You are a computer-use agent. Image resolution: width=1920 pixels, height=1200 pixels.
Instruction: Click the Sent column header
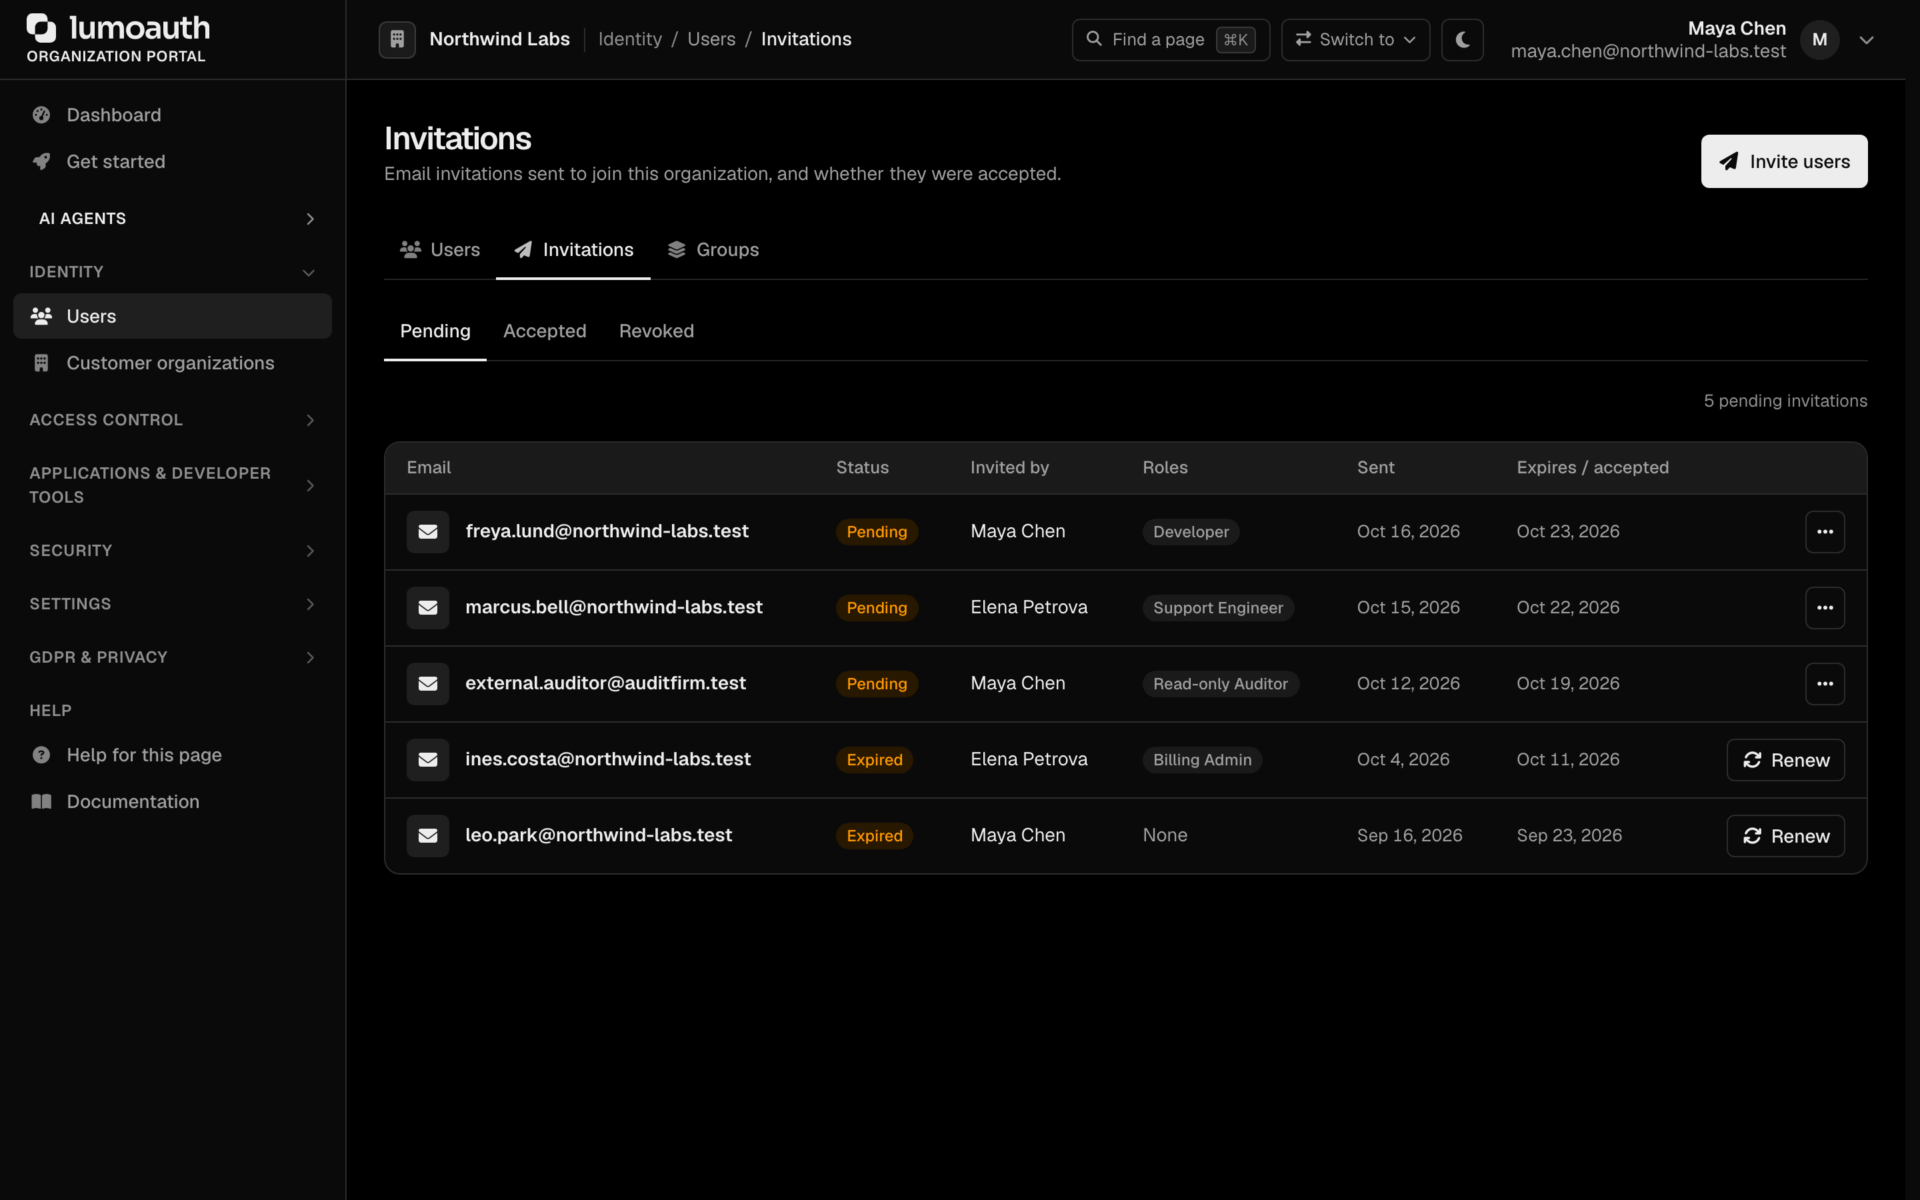(1376, 467)
